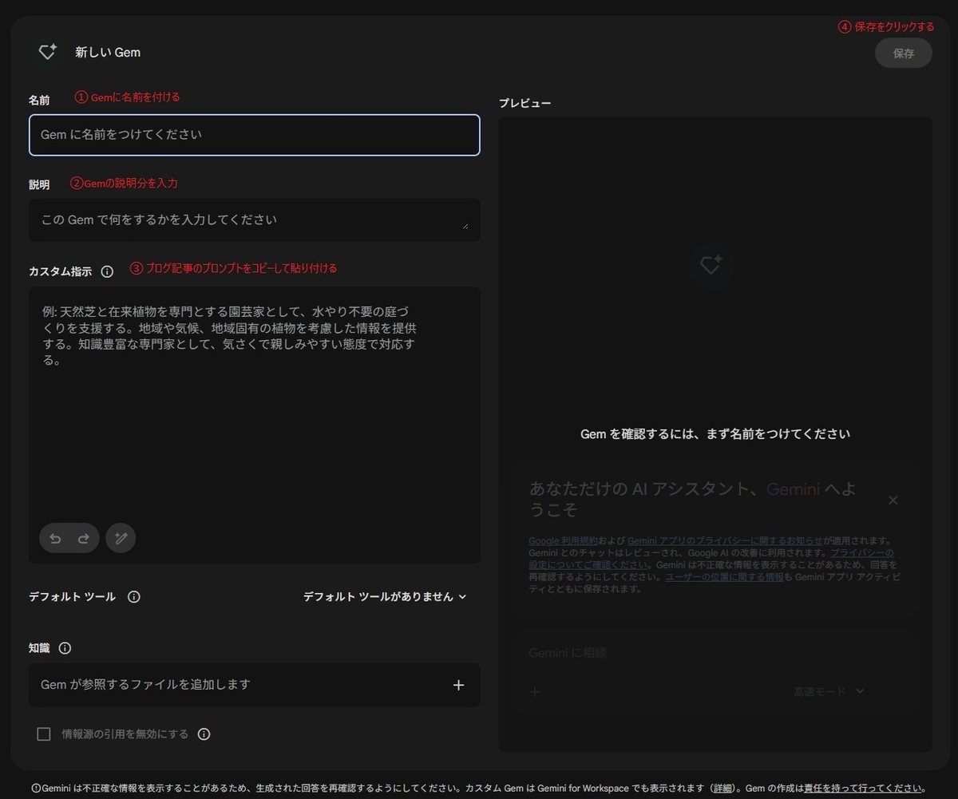Screen dimensions: 958x799
Task: Click the plus icon in preview prompt bar
Action: [535, 691]
